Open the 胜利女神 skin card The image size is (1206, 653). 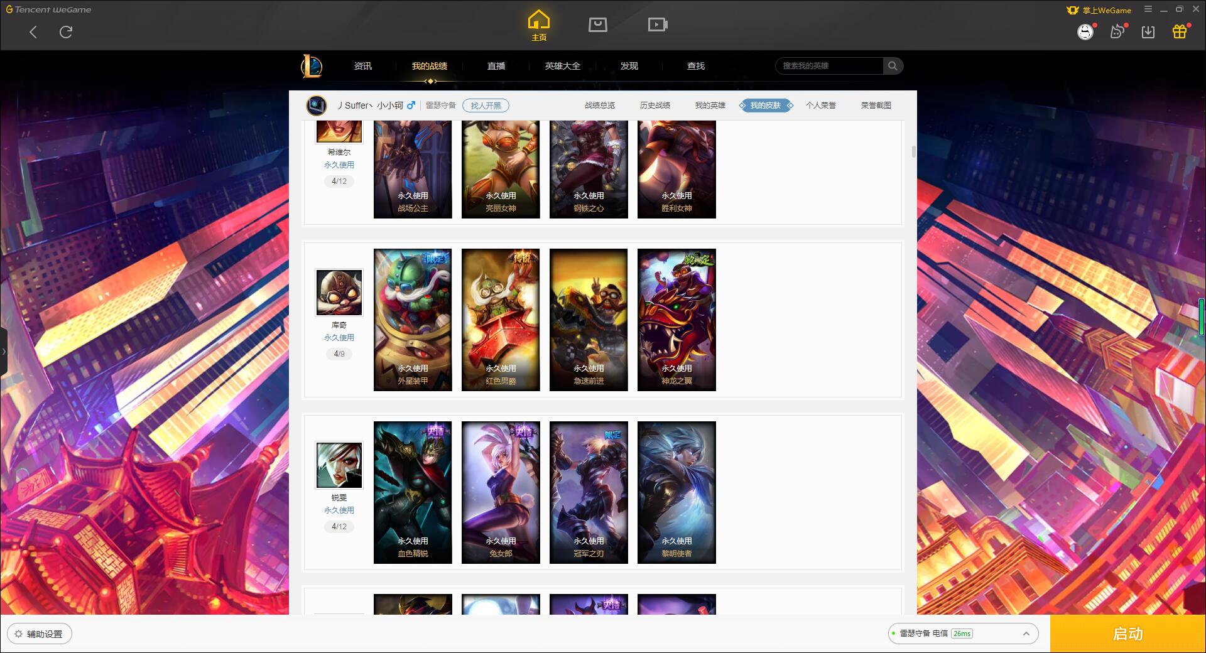coord(676,170)
